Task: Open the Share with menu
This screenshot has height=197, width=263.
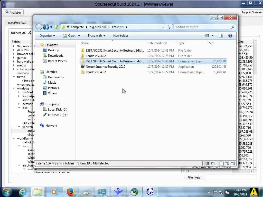Action: (x=97, y=36)
